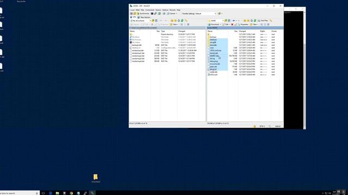
Task: Select peers.dat in the remote panel
Action: coord(213,67)
